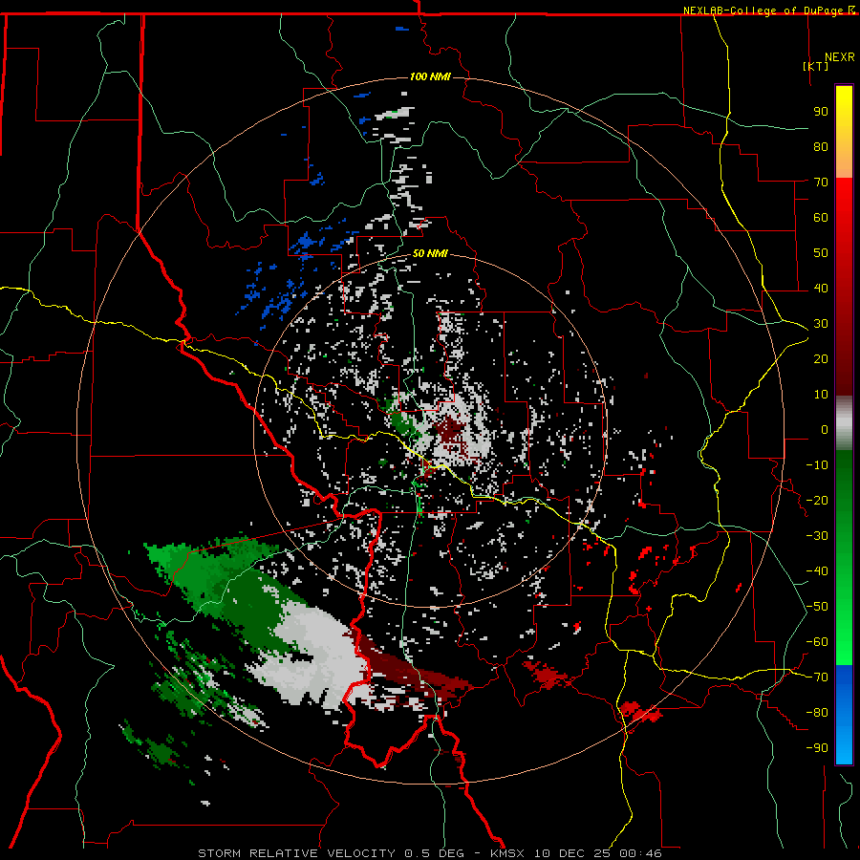Screen dimensions: 860x860
Task: Click the 0 value on the velocity scale
Action: coord(825,429)
